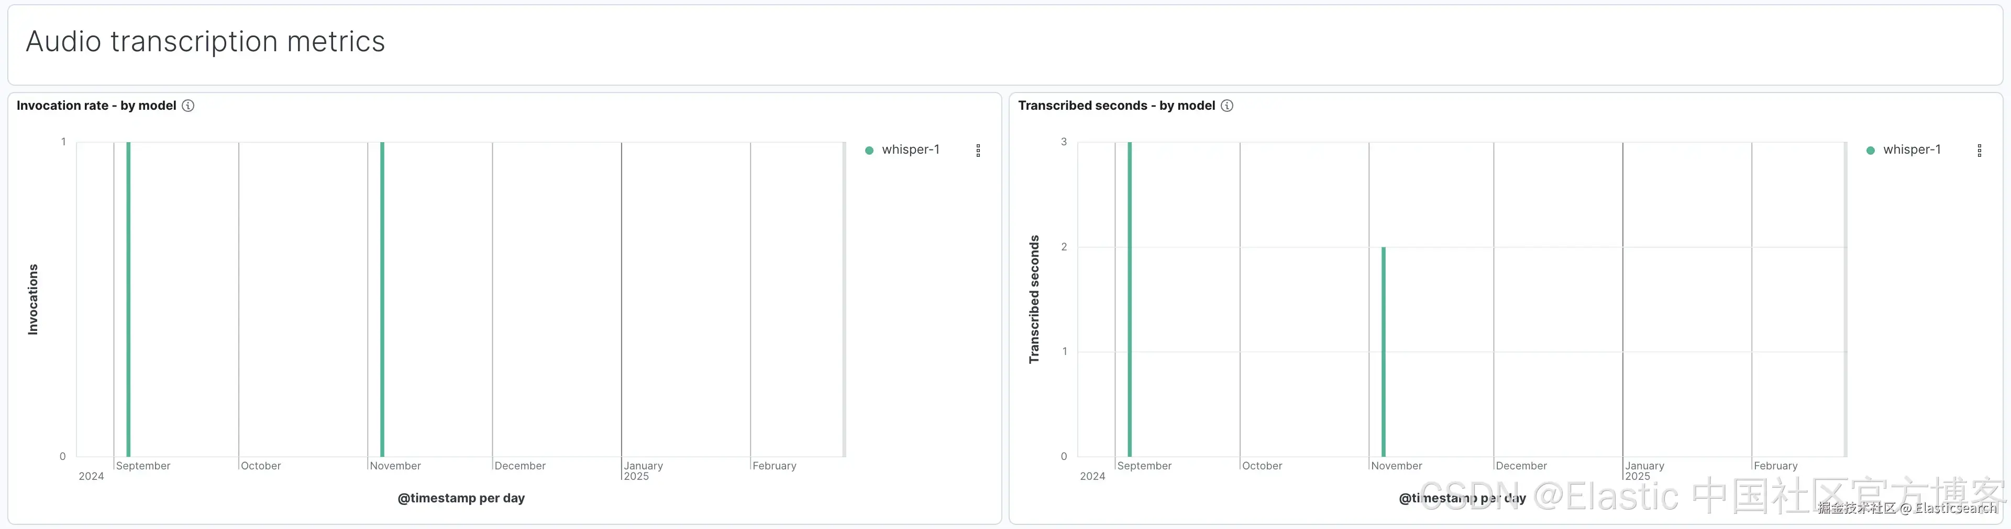Click info icon beside Transcribed seconds title
This screenshot has width=2011, height=529.
point(1227,106)
